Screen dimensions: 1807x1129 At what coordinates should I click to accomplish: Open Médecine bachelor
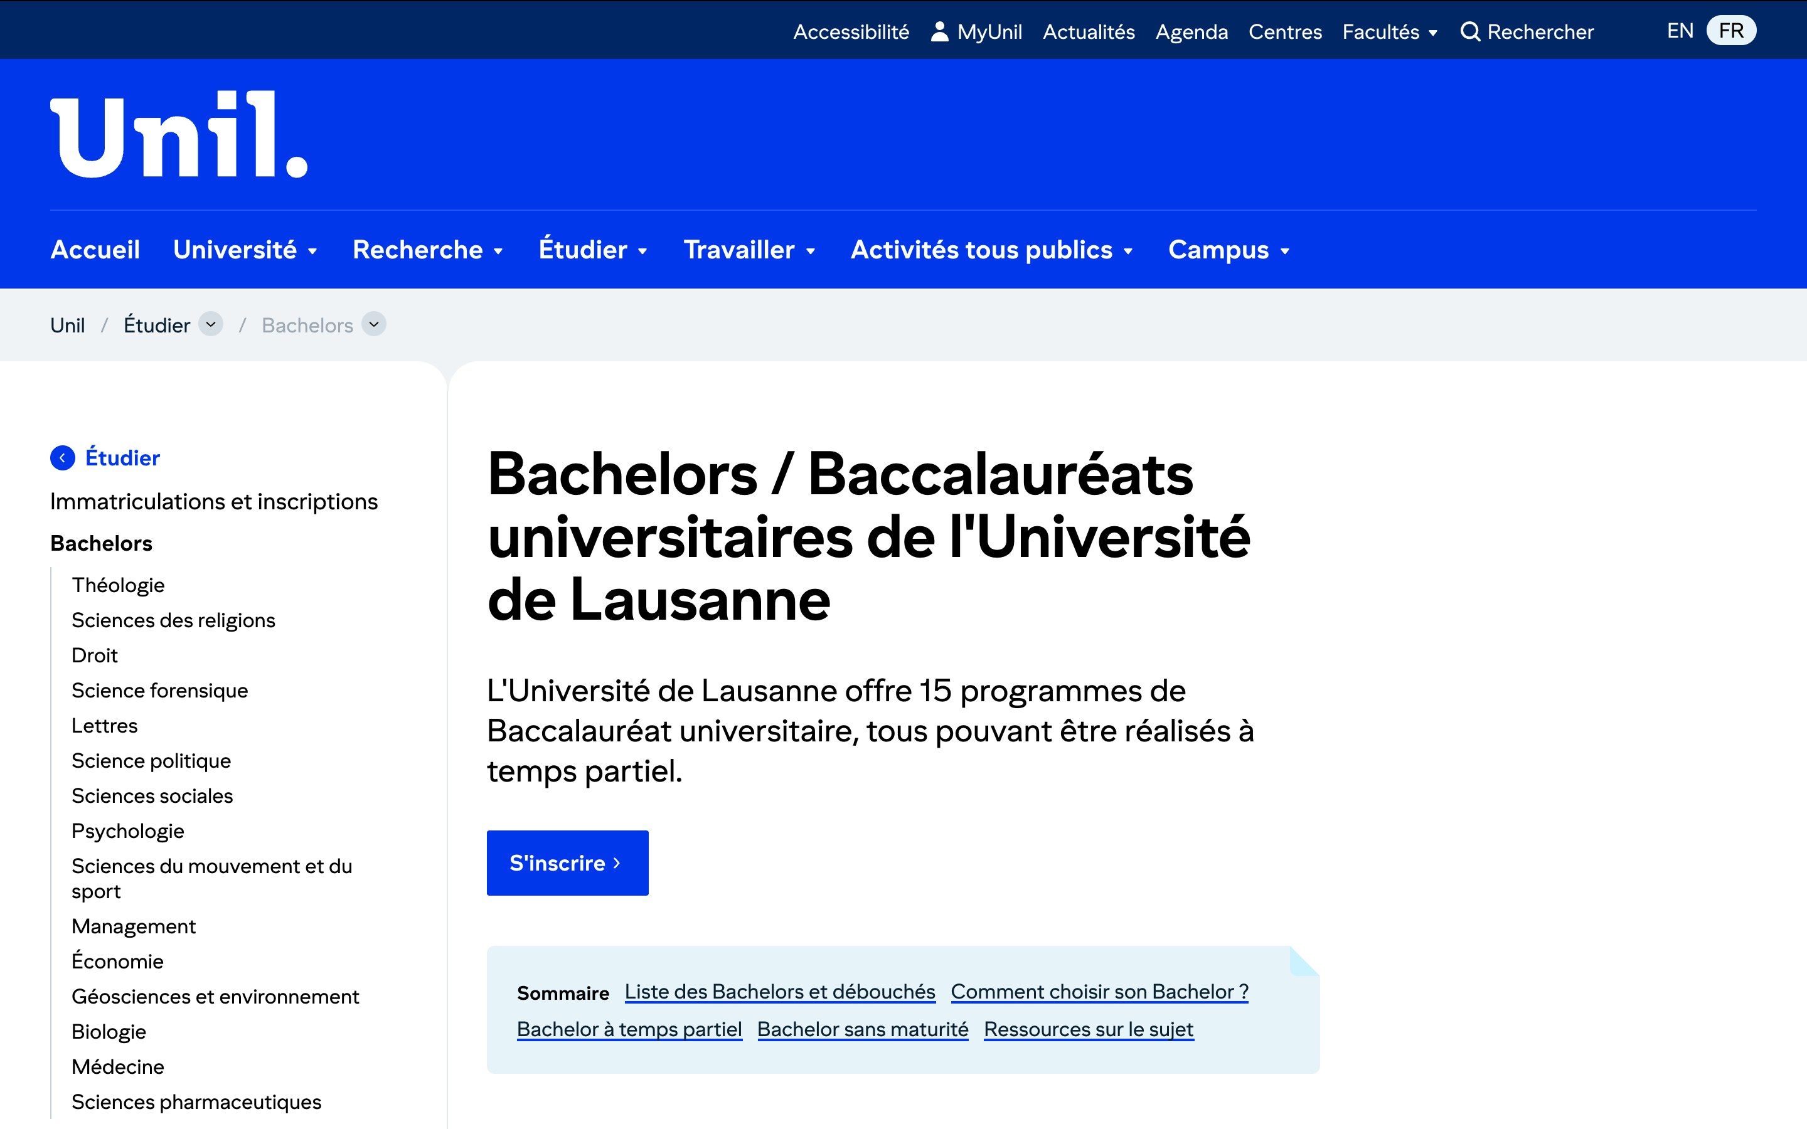click(x=118, y=1066)
